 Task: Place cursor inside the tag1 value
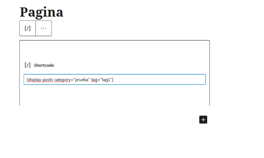point(106,80)
